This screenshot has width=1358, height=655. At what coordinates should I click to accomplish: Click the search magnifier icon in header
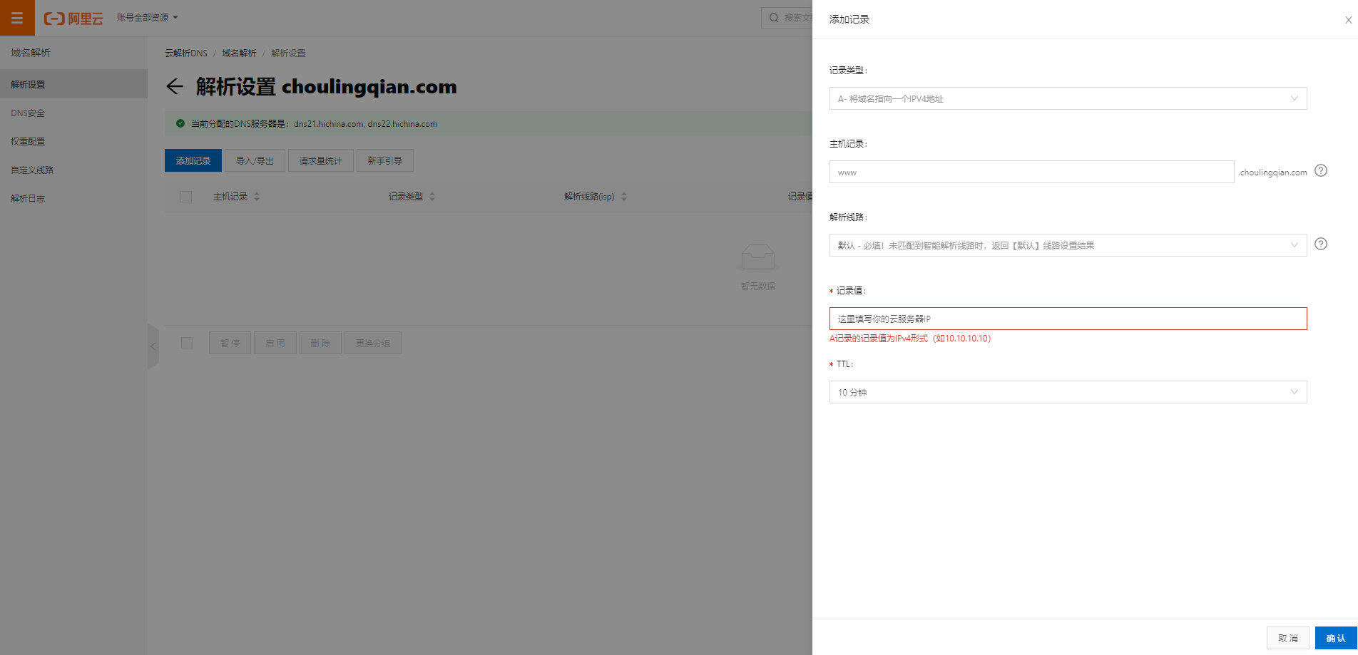pyautogui.click(x=774, y=18)
